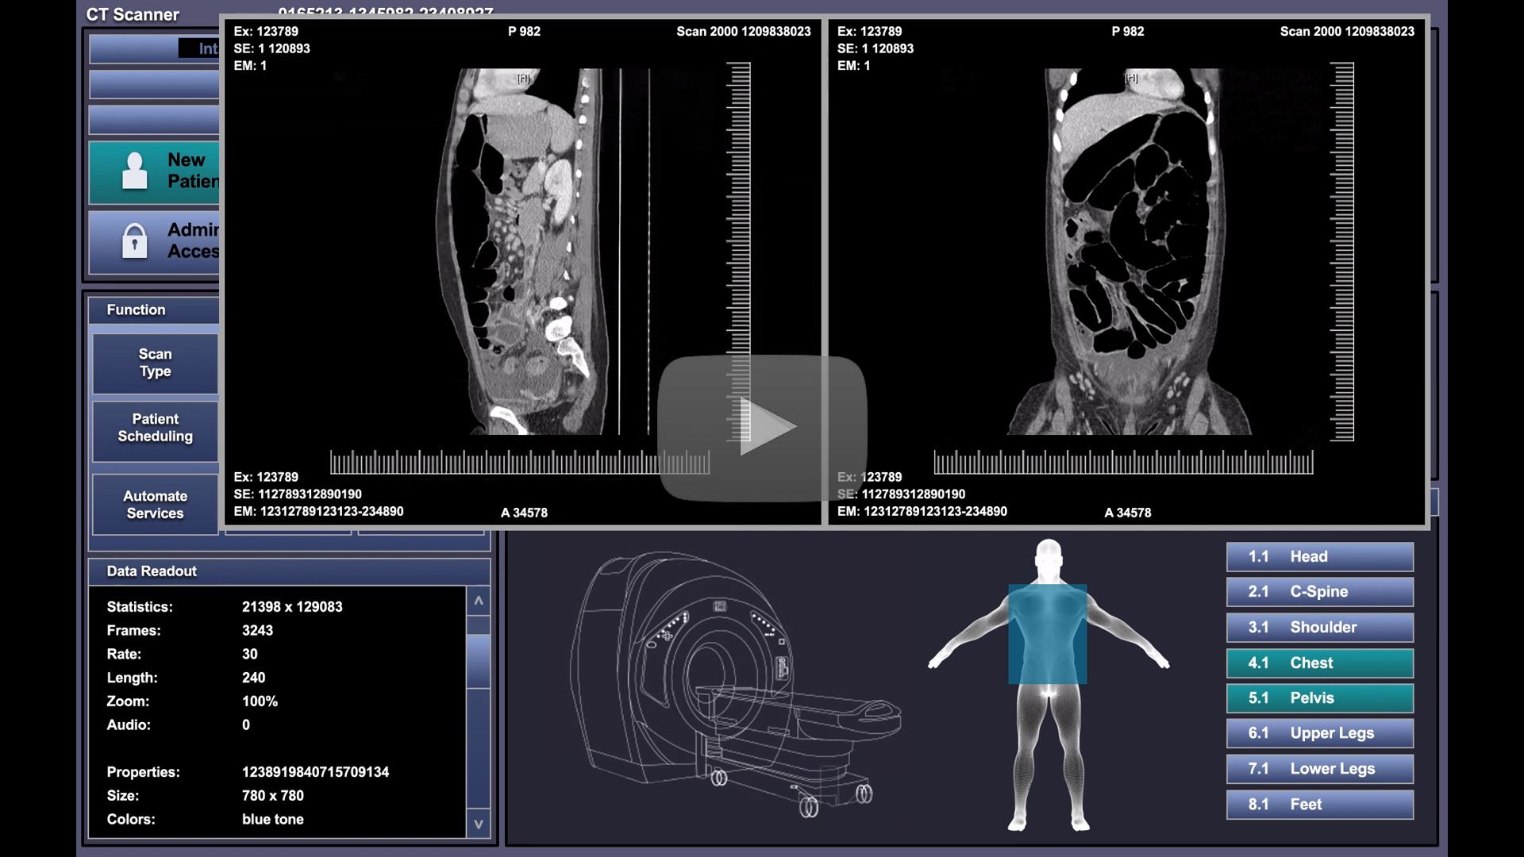Click the blue highlighted torso region
This screenshot has height=857, width=1524.
click(1047, 635)
